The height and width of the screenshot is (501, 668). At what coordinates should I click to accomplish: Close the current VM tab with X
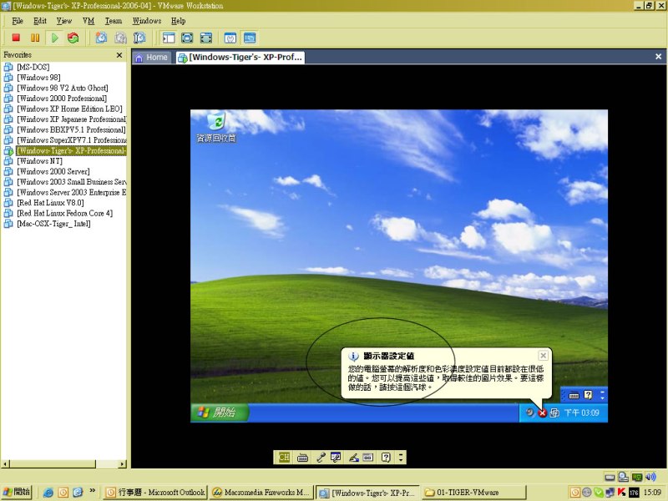coord(658,56)
